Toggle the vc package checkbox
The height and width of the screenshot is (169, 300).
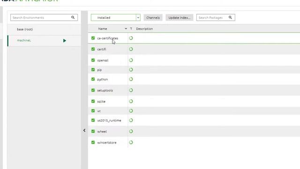pos(93,111)
